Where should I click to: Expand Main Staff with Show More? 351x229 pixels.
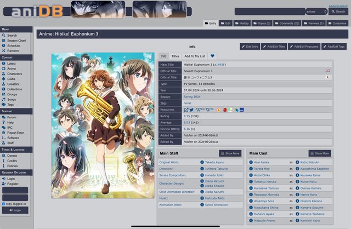pos(230,153)
